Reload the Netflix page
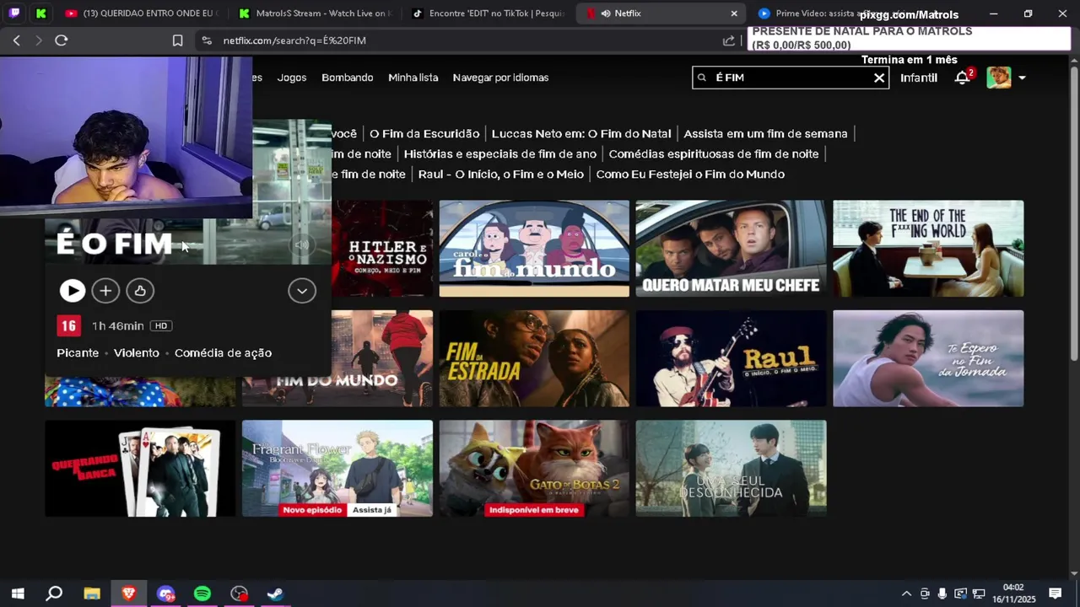This screenshot has height=607, width=1080. pyautogui.click(x=62, y=40)
